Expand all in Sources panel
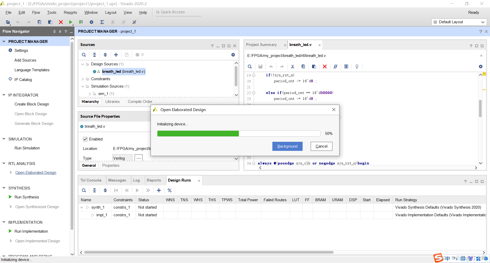This screenshot has height=263, width=490. coord(105,55)
